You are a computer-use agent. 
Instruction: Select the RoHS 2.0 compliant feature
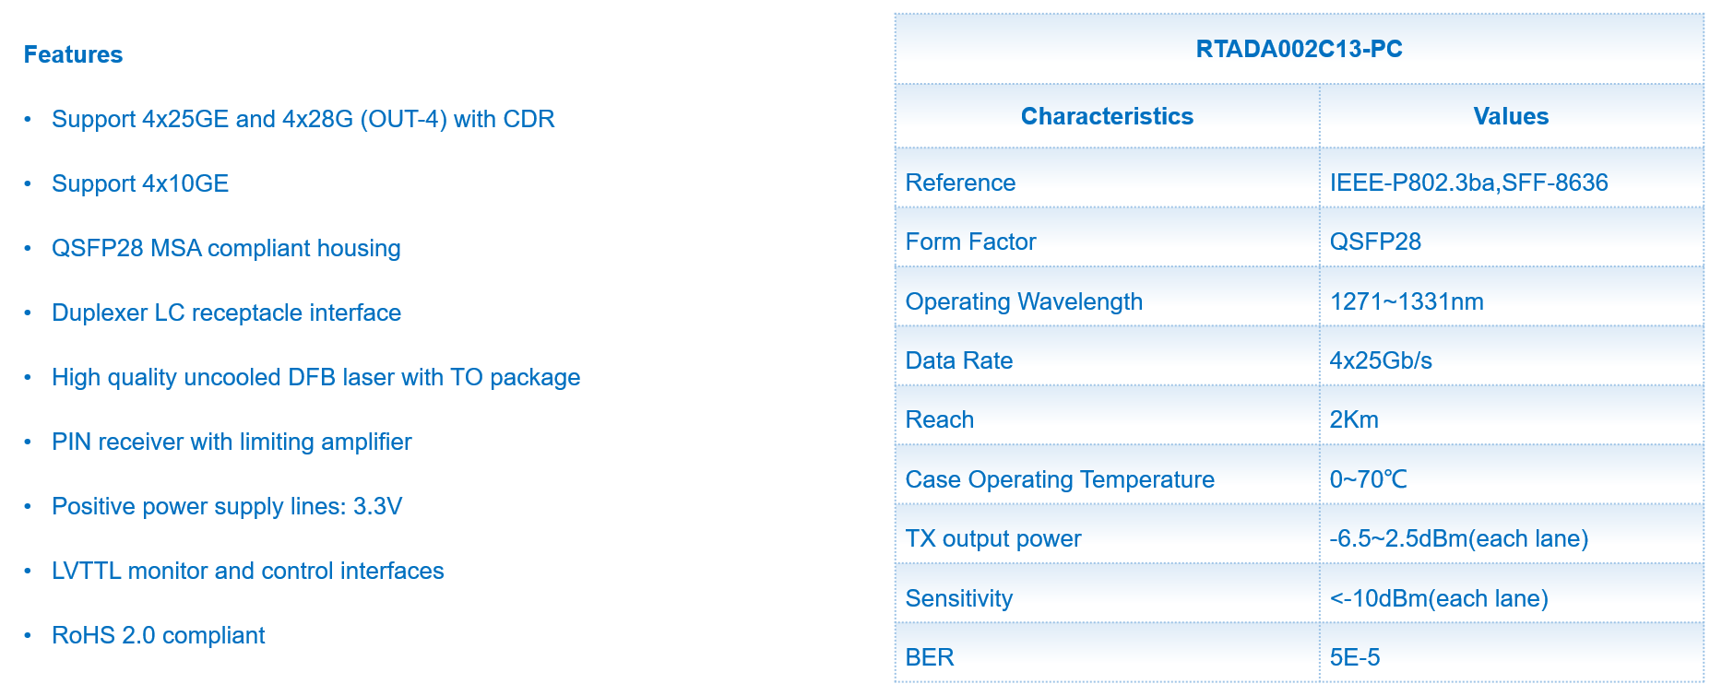coord(159,635)
